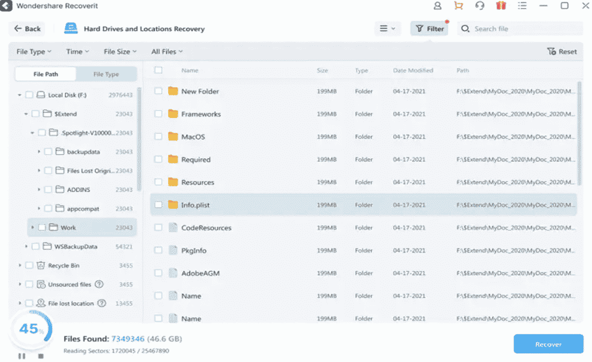Check the MacOS row checkbox

(158, 136)
